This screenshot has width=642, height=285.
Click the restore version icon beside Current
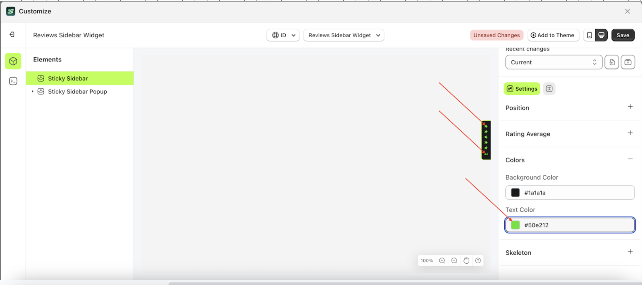click(612, 62)
